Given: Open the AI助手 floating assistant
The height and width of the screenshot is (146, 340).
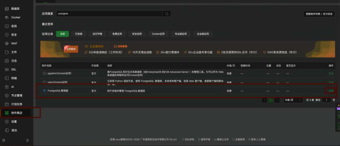Looking at the screenshot, I should [x=338, y=112].
